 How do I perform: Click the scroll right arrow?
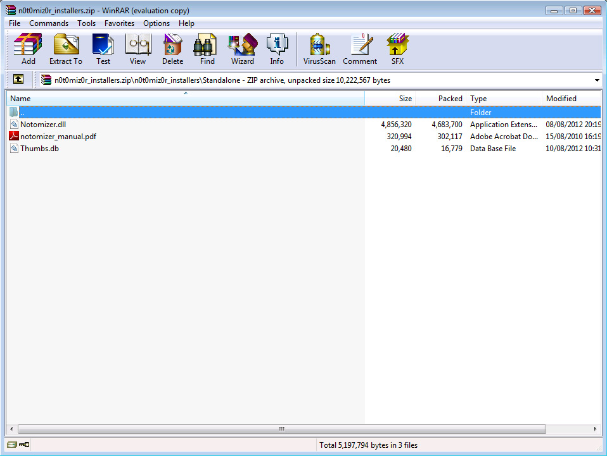[x=596, y=429]
